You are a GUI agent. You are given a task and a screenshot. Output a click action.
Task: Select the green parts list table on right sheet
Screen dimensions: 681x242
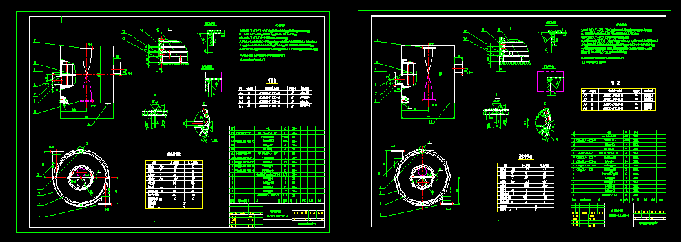coord(618,166)
